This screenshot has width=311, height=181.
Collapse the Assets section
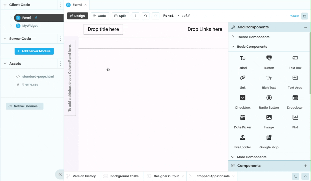(x=5, y=64)
